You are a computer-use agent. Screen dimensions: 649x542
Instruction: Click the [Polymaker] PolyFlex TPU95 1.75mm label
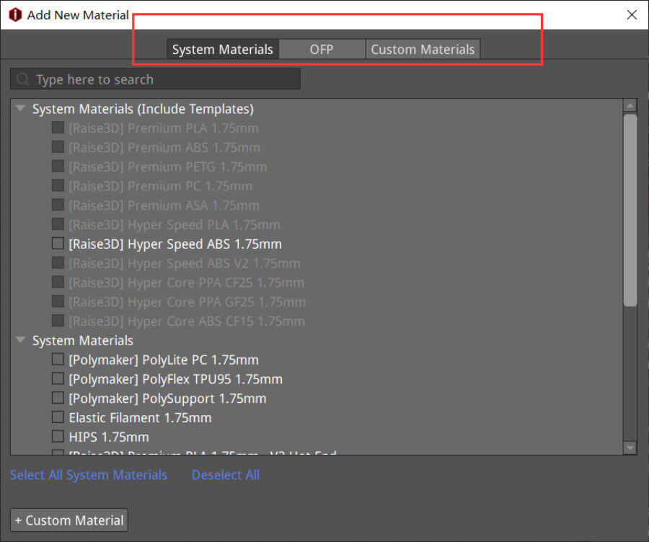point(175,379)
